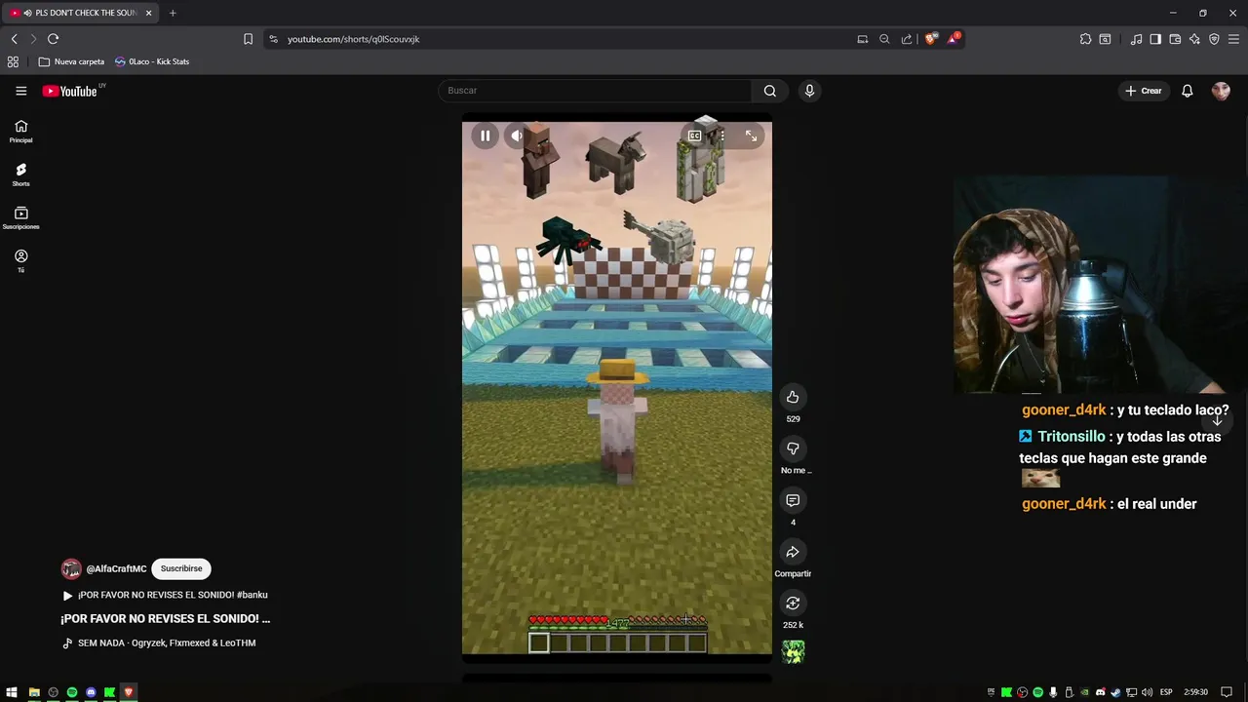Share the Short via Compartir
The height and width of the screenshot is (702, 1248).
tap(793, 552)
